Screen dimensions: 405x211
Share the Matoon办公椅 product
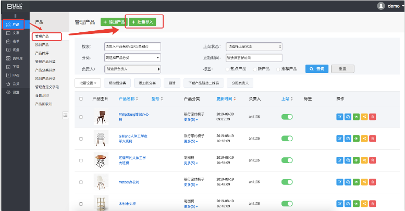(x=364, y=182)
